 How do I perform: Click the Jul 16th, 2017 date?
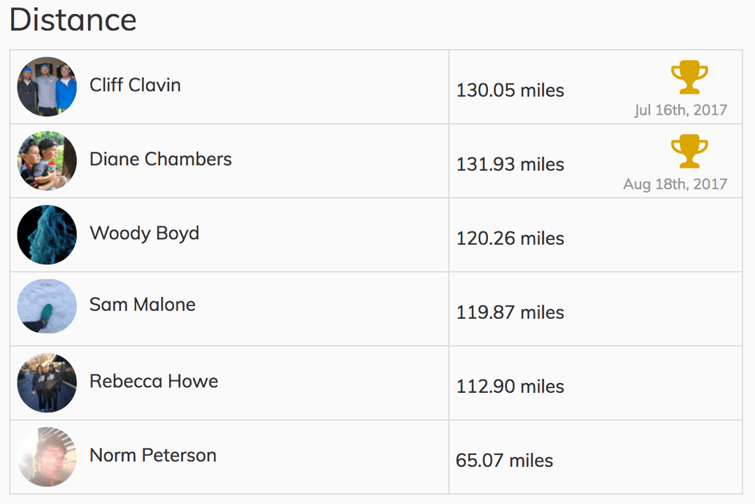pos(680,110)
